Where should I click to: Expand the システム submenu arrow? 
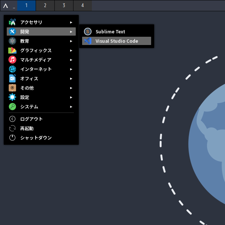tap(71, 107)
